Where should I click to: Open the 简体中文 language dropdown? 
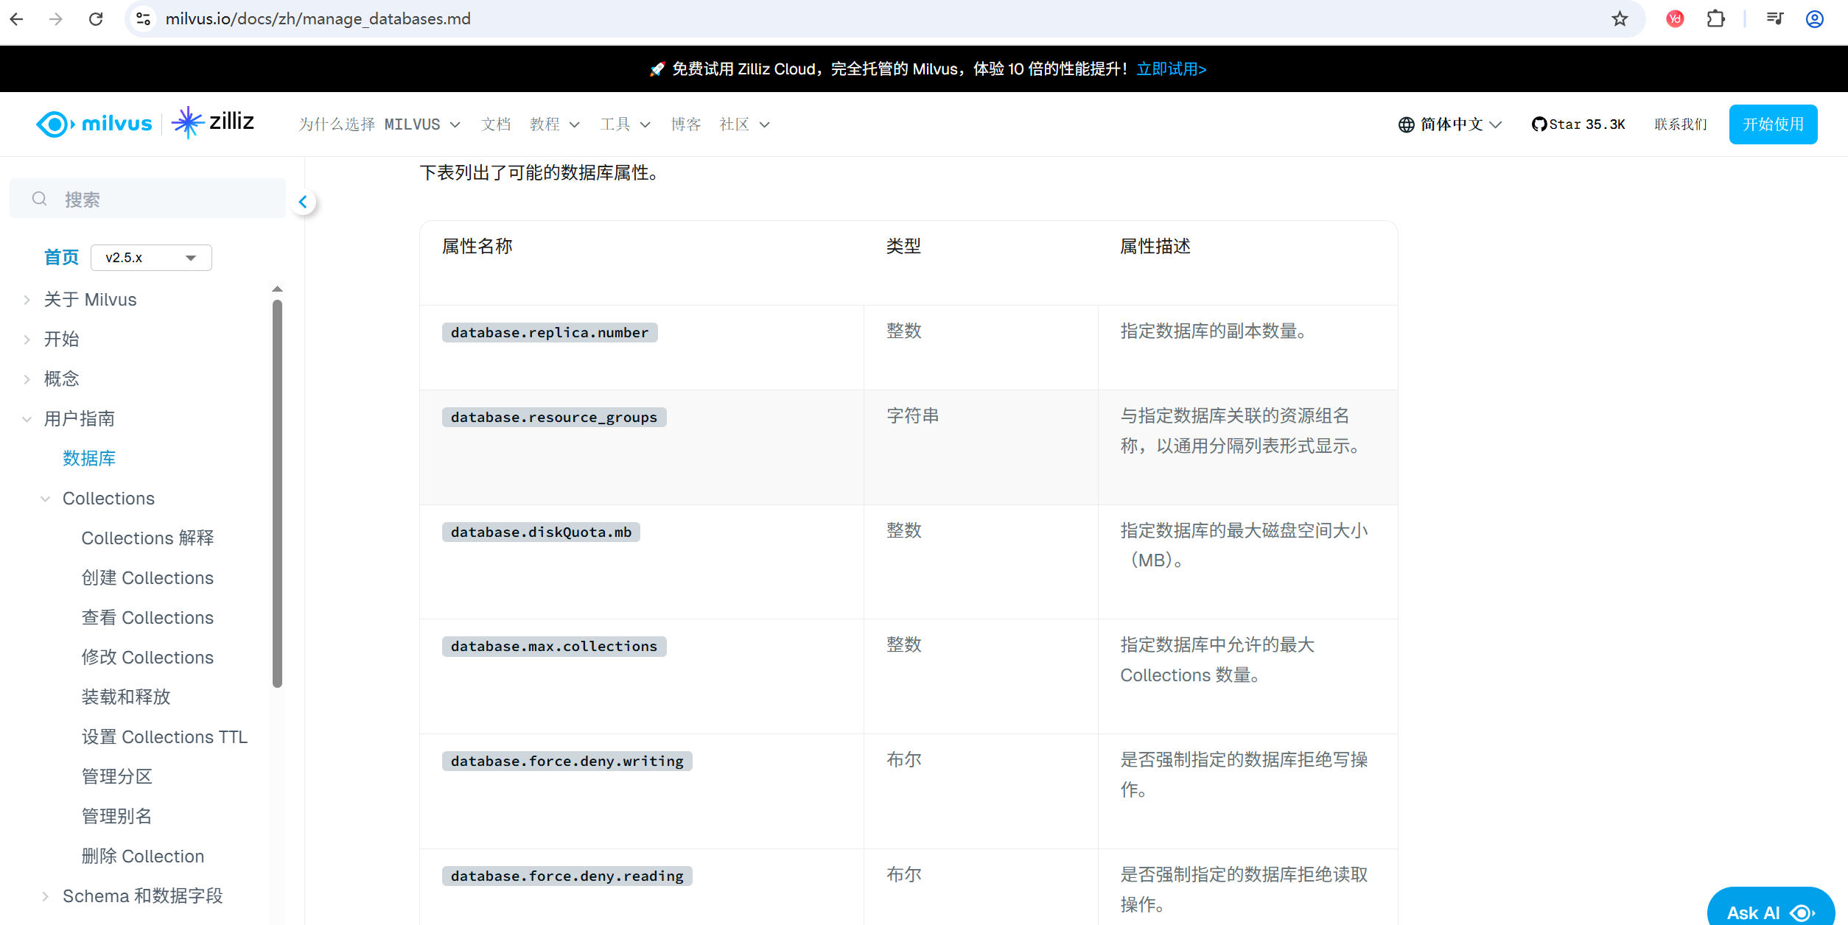pos(1450,124)
